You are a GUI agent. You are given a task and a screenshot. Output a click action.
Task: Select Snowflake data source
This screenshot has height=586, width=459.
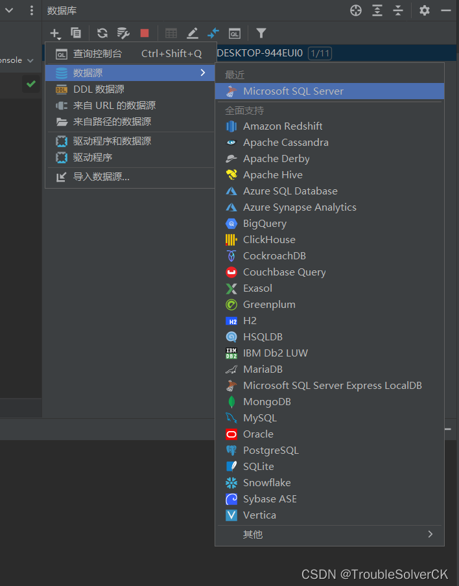(x=329, y=483)
